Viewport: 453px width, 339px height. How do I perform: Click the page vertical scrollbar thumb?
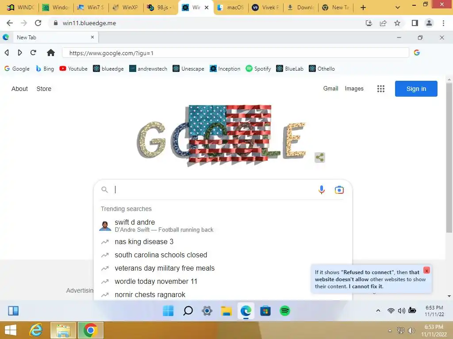point(449,157)
